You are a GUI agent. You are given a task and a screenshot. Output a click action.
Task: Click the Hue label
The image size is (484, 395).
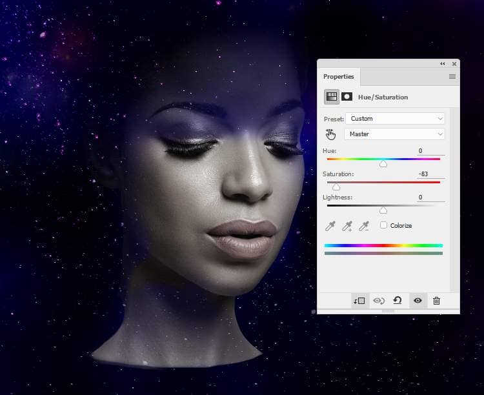329,151
